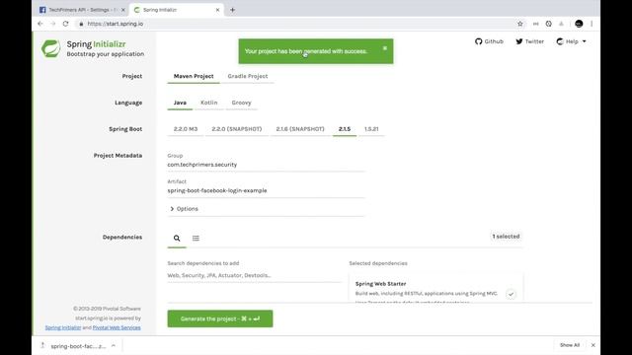Choose Java as the language
The image size is (632, 355).
(180, 103)
